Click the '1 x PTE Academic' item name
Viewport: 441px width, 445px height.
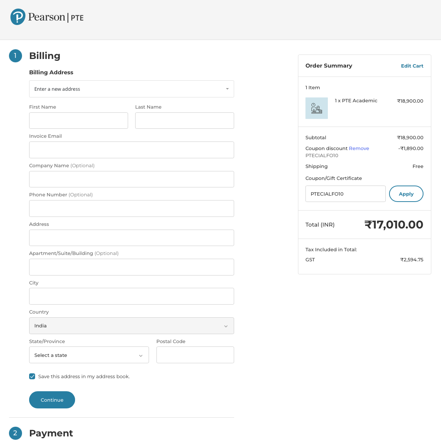click(356, 101)
